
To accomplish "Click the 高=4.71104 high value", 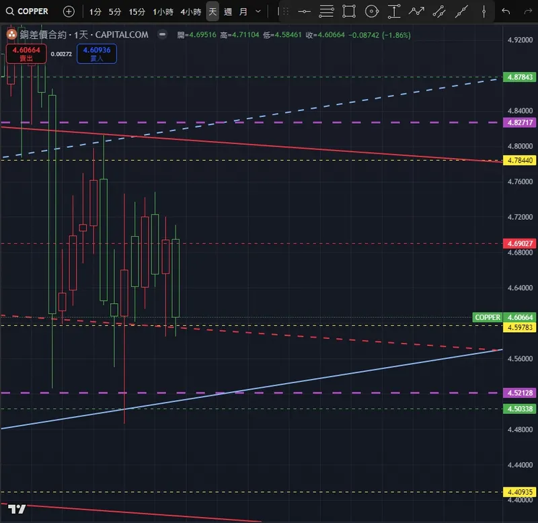I will (x=239, y=35).
